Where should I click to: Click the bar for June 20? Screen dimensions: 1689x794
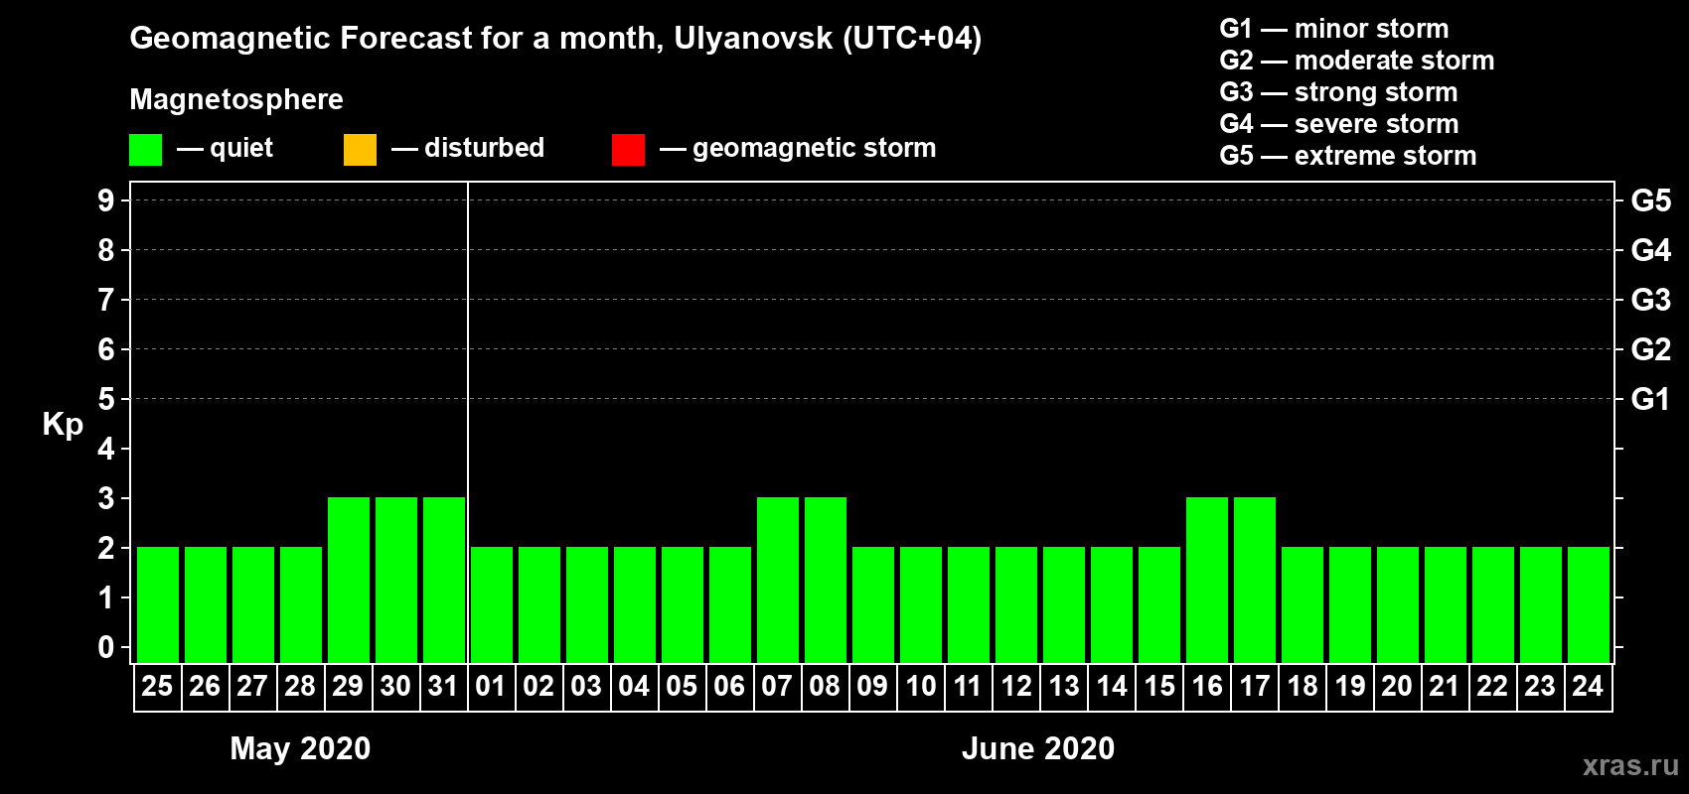[1398, 604]
